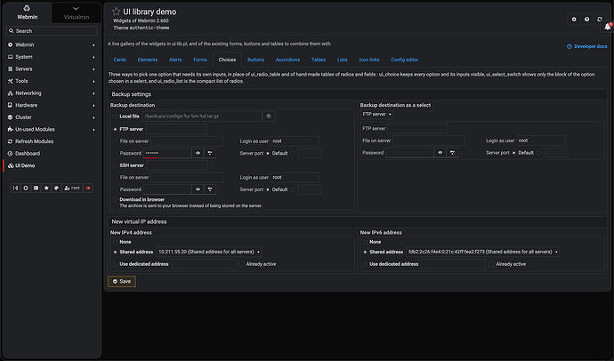Expand the Tools menu category
Image resolution: width=614 pixels, height=361 pixels.
[x=52, y=81]
